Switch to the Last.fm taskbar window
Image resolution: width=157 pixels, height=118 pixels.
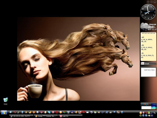pos(70,116)
